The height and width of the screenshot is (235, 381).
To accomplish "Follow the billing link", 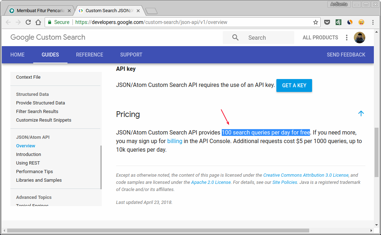I will (175, 141).
